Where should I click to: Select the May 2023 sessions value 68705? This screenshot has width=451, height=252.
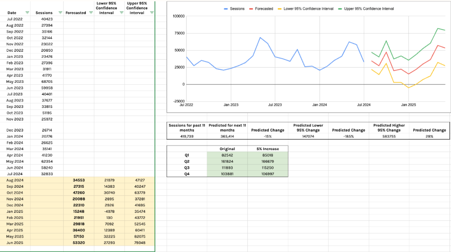pyautogui.click(x=47, y=82)
